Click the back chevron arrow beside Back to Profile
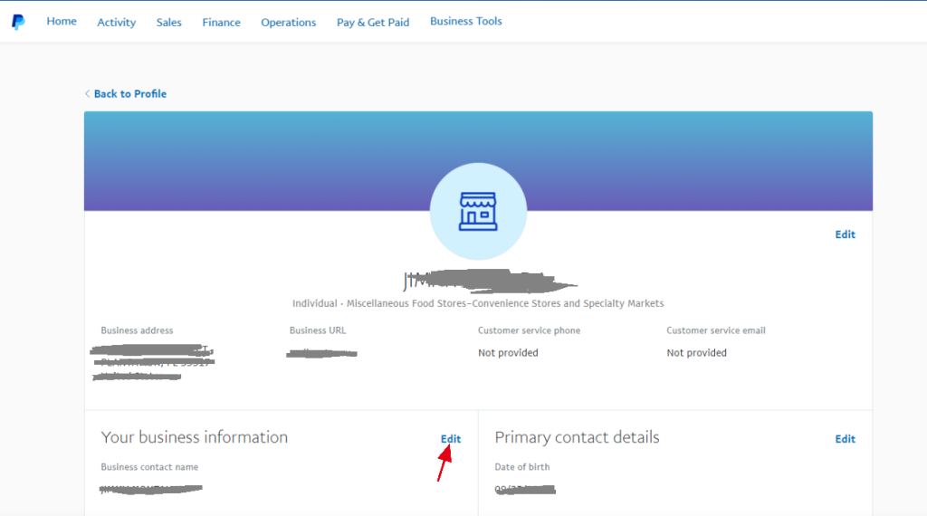The width and height of the screenshot is (927, 516). (87, 94)
